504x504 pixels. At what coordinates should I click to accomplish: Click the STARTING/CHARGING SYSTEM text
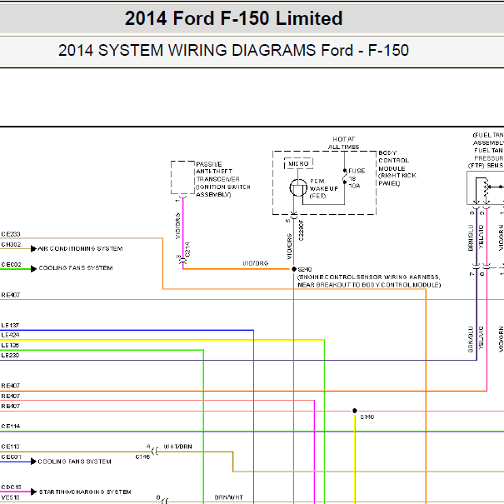click(85, 492)
